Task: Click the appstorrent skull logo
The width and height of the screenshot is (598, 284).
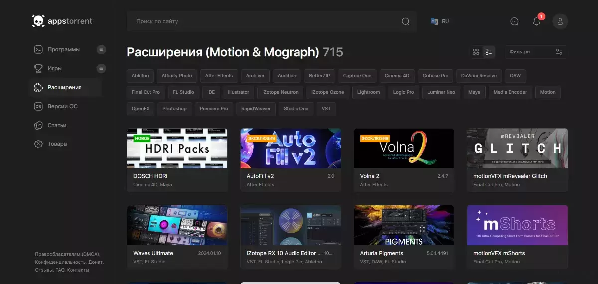Action: [x=38, y=21]
